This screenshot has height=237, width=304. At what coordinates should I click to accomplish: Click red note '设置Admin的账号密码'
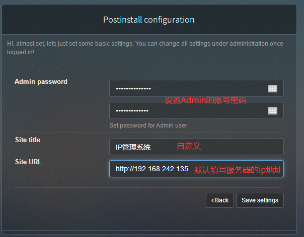[x=205, y=100]
